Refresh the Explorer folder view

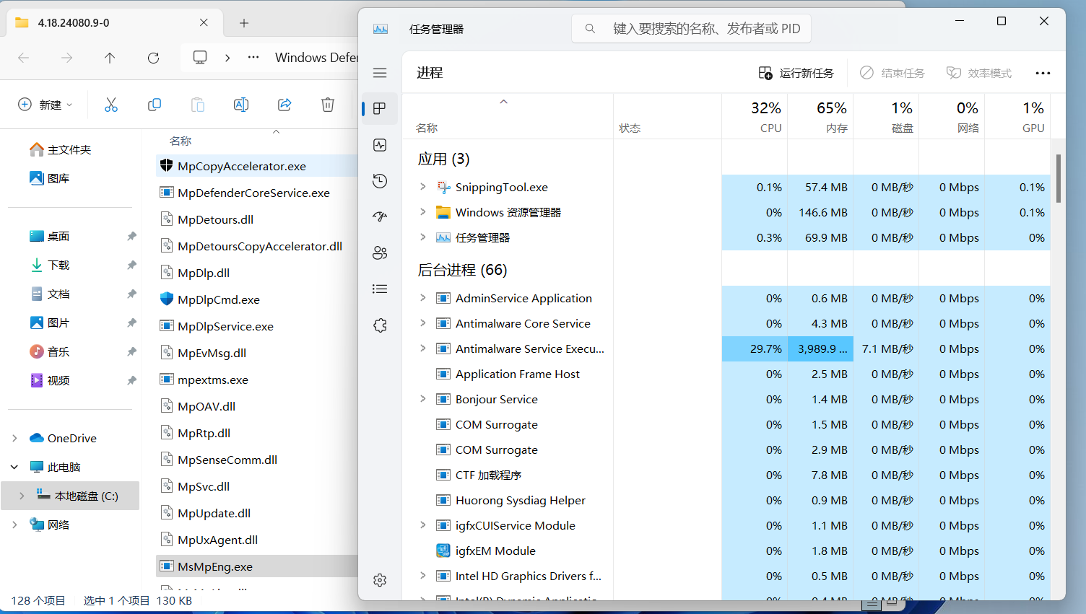point(153,58)
